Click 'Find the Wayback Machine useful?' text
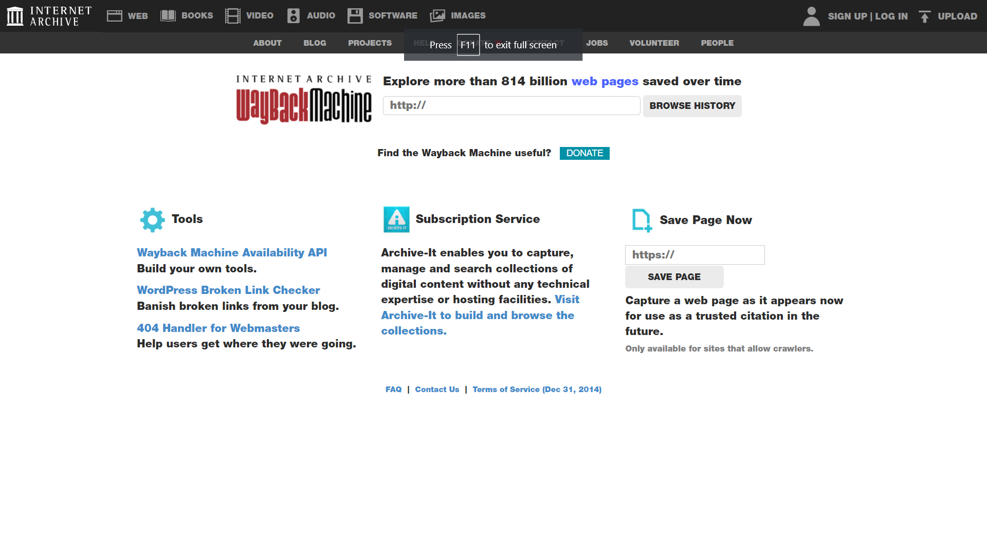987x555 pixels. tap(464, 153)
